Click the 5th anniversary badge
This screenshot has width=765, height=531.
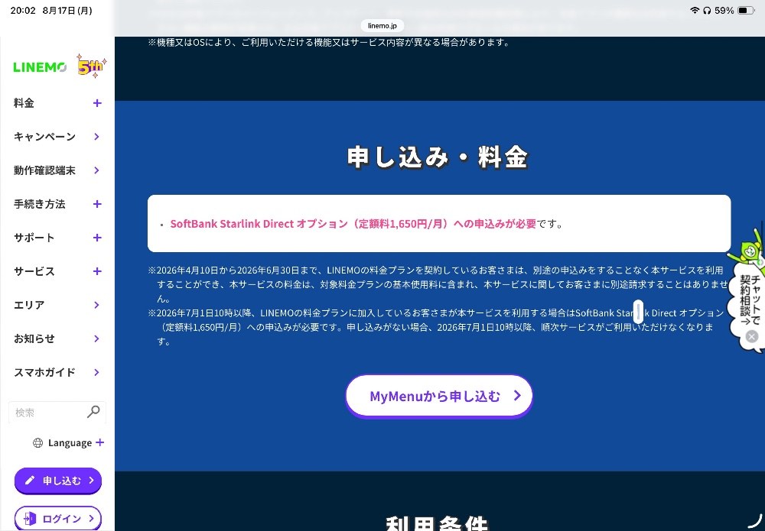(x=91, y=66)
